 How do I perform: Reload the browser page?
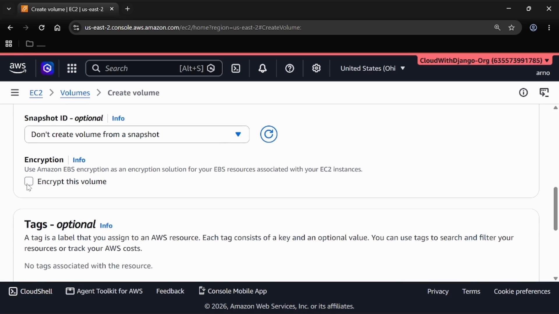pyautogui.click(x=42, y=28)
